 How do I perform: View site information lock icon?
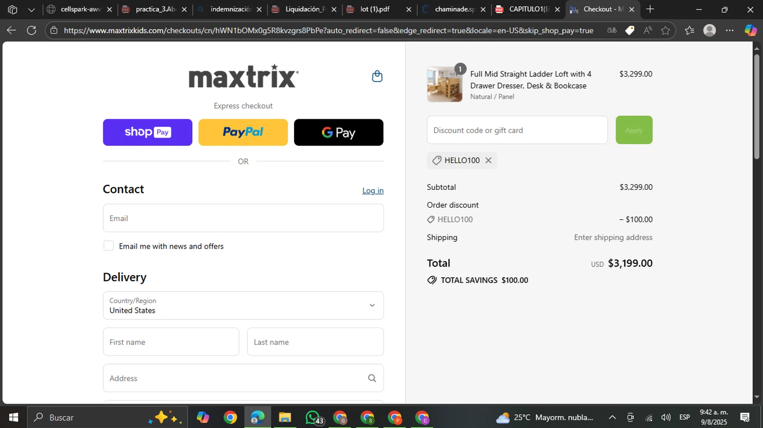coord(54,30)
